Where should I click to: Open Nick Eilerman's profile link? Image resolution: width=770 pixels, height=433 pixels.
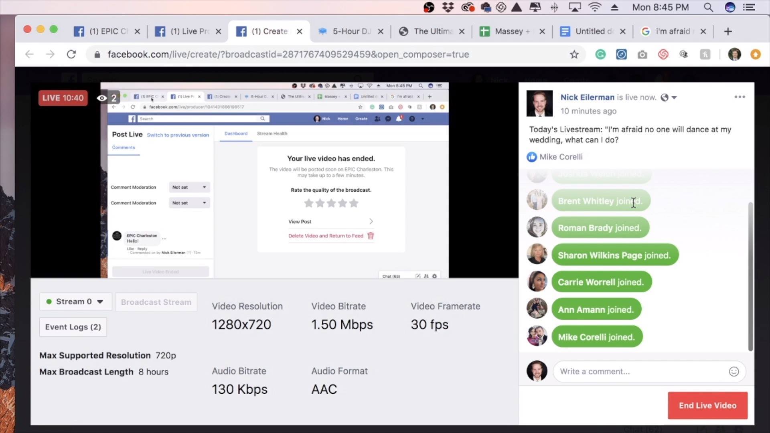587,97
